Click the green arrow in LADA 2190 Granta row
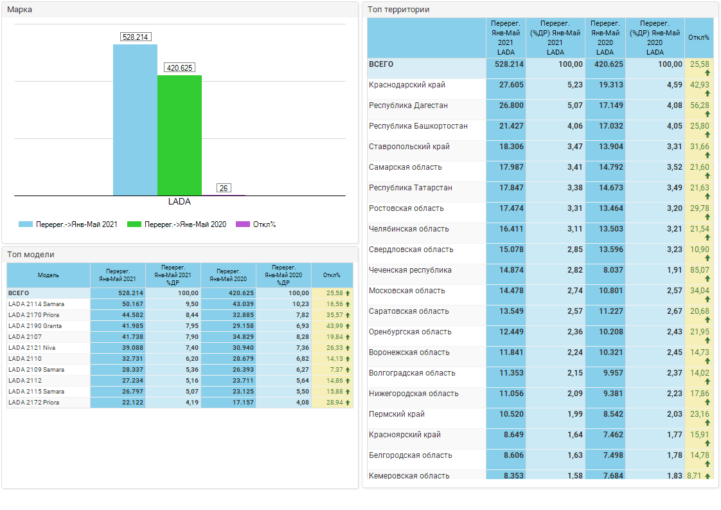Image resolution: width=721 pixels, height=510 pixels. coord(348,326)
